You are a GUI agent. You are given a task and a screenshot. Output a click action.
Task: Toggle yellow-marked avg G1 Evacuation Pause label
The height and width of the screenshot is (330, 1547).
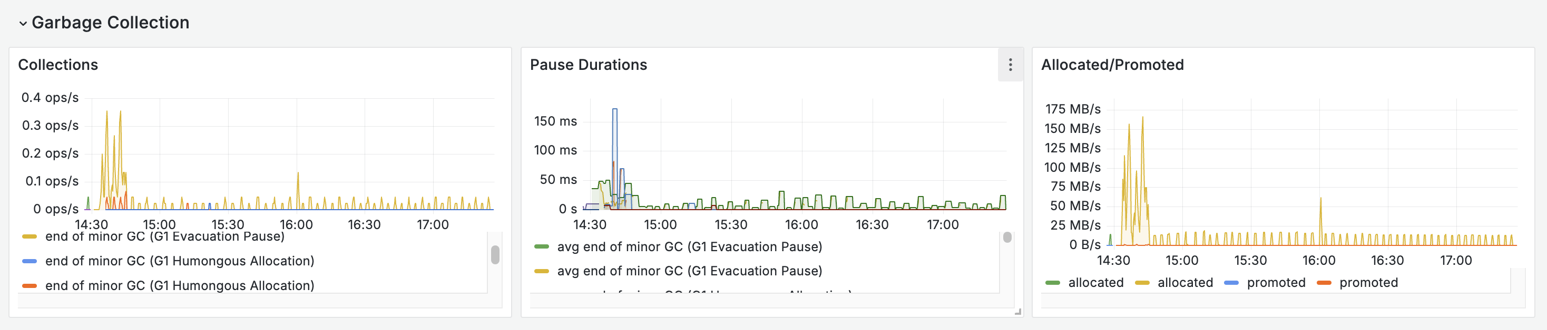coord(689,271)
